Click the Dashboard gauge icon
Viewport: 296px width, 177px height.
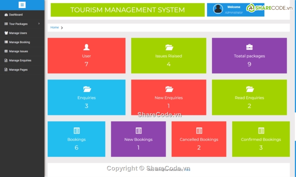[x=6, y=15]
